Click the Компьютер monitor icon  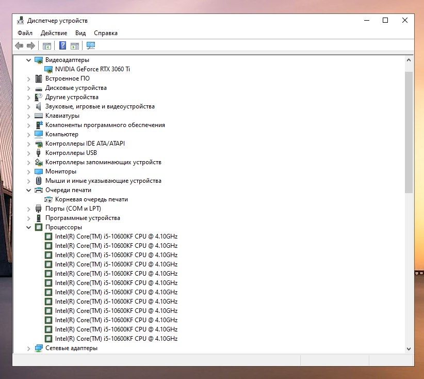[39, 134]
